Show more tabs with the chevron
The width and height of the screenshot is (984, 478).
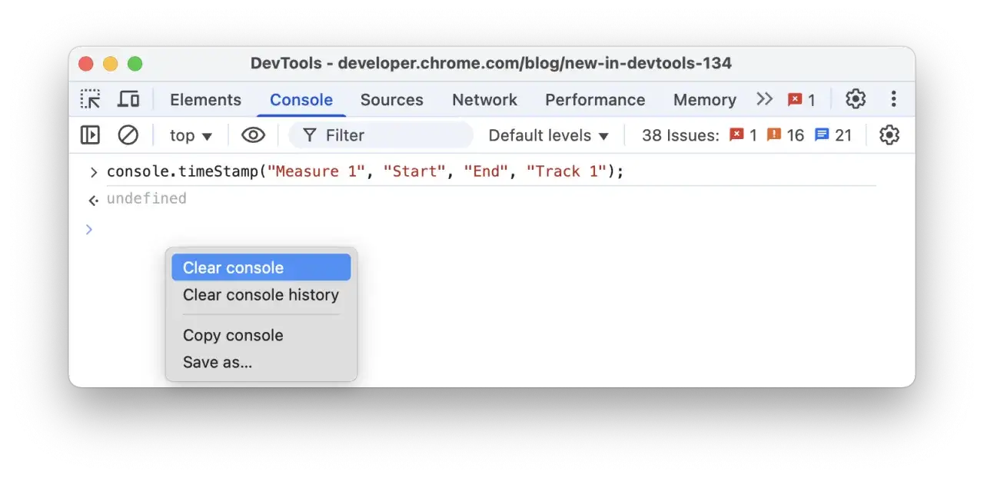pyautogui.click(x=764, y=99)
